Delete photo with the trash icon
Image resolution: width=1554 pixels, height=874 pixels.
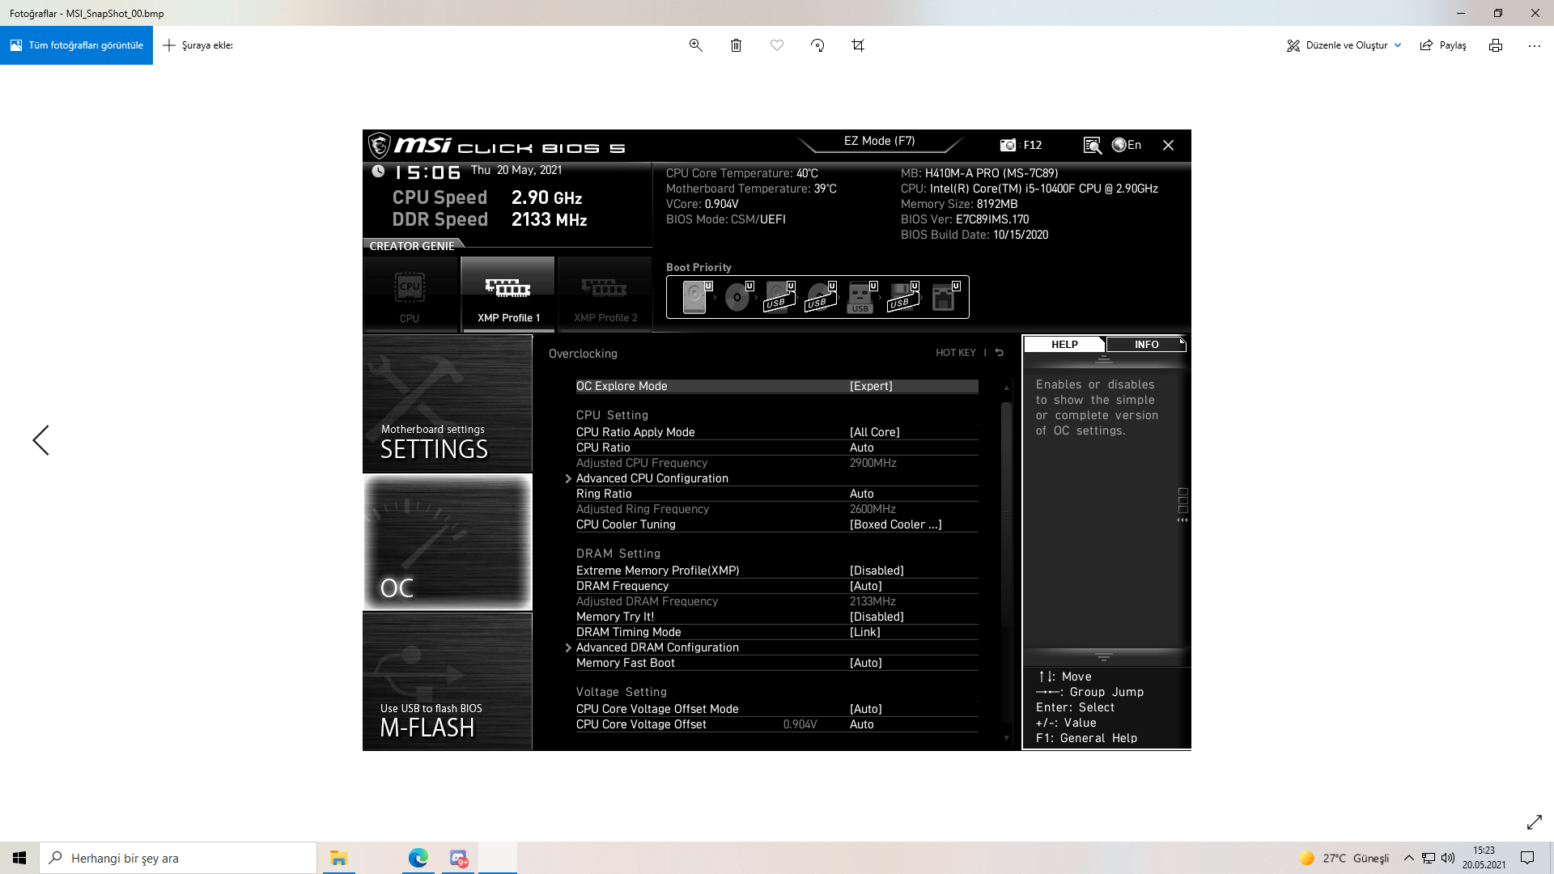click(736, 45)
